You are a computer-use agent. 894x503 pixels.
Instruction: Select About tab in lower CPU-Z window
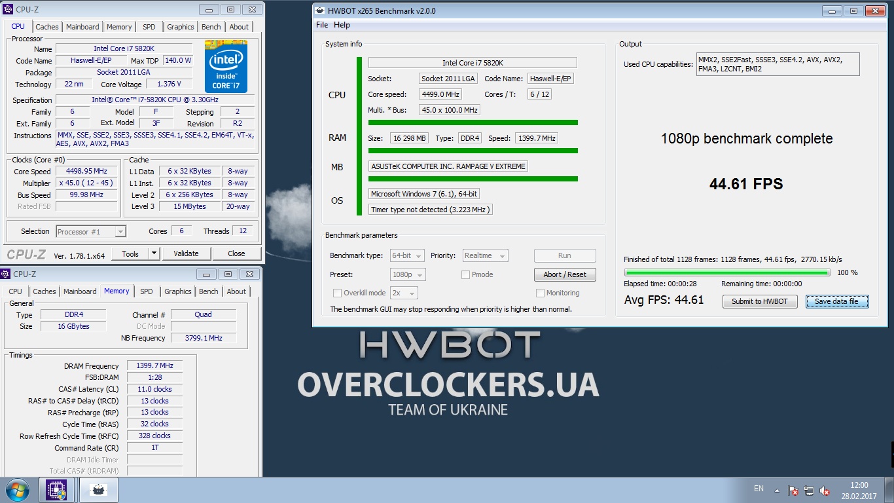tap(236, 291)
